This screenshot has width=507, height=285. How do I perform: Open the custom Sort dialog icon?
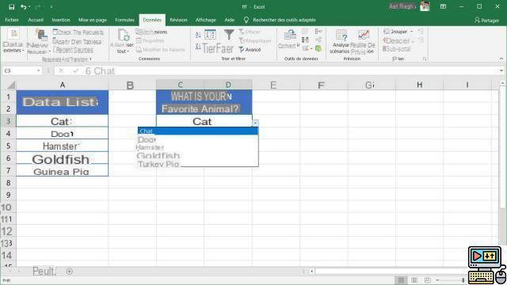(x=210, y=35)
